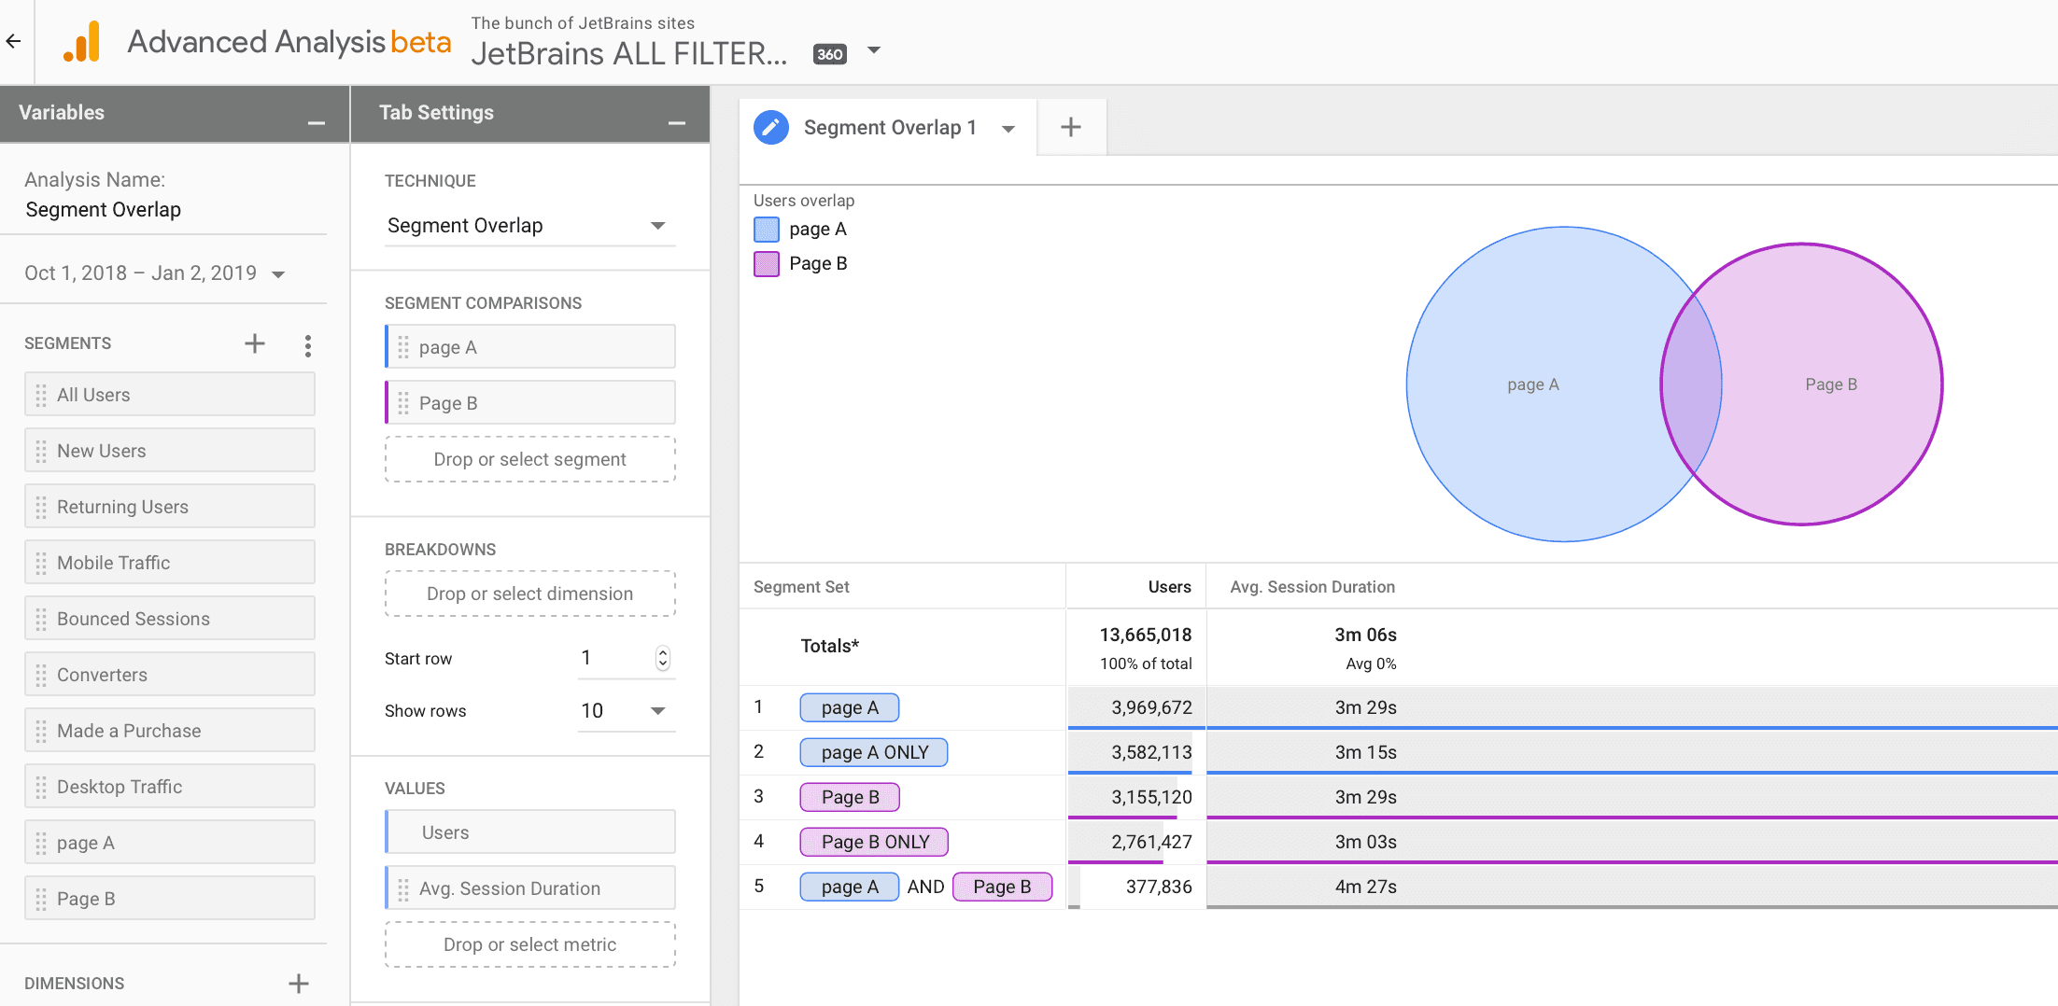2058x1006 pixels.
Task: Click the Start row number field
Action: click(x=614, y=658)
